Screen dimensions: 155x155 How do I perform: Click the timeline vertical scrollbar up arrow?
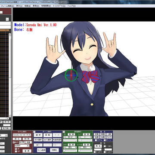(10, 34)
